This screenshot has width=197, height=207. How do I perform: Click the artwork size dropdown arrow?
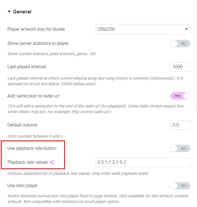[186, 29]
